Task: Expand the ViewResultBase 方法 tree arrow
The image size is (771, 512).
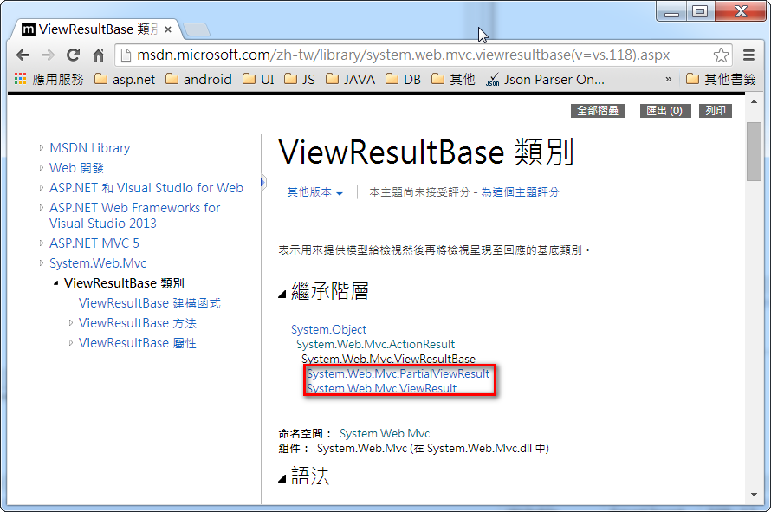Action: [x=71, y=323]
